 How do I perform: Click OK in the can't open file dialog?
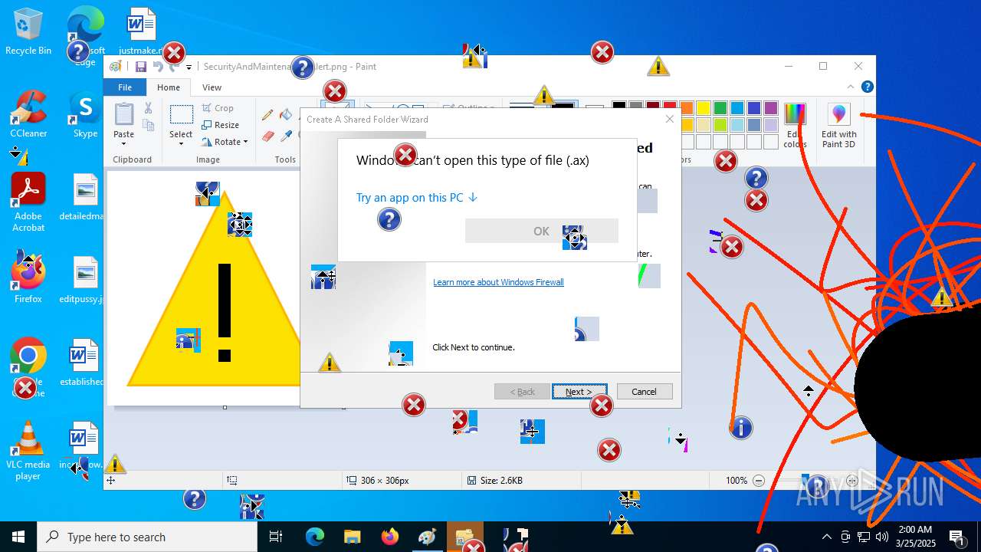(x=542, y=231)
